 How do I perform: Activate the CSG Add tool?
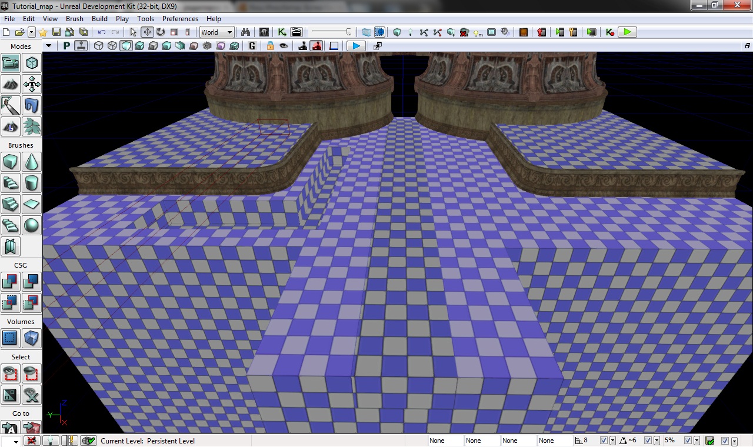11,282
